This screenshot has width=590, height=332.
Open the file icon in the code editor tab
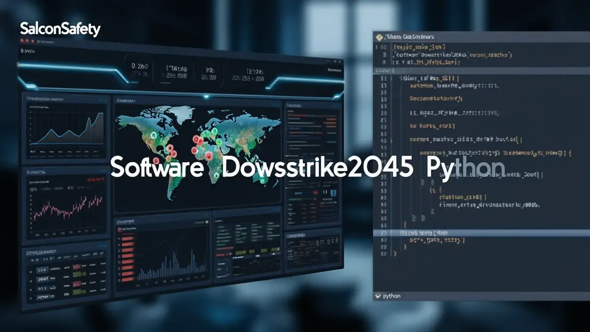coord(380,36)
